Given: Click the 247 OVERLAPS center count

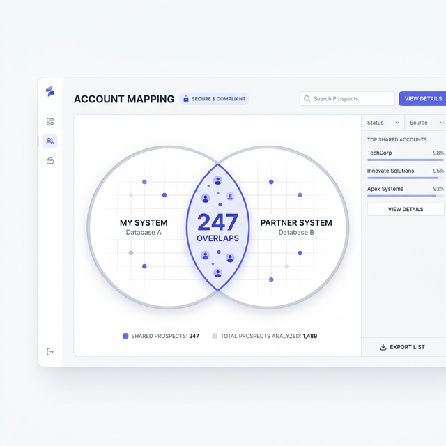Looking at the screenshot, I should pos(218,228).
